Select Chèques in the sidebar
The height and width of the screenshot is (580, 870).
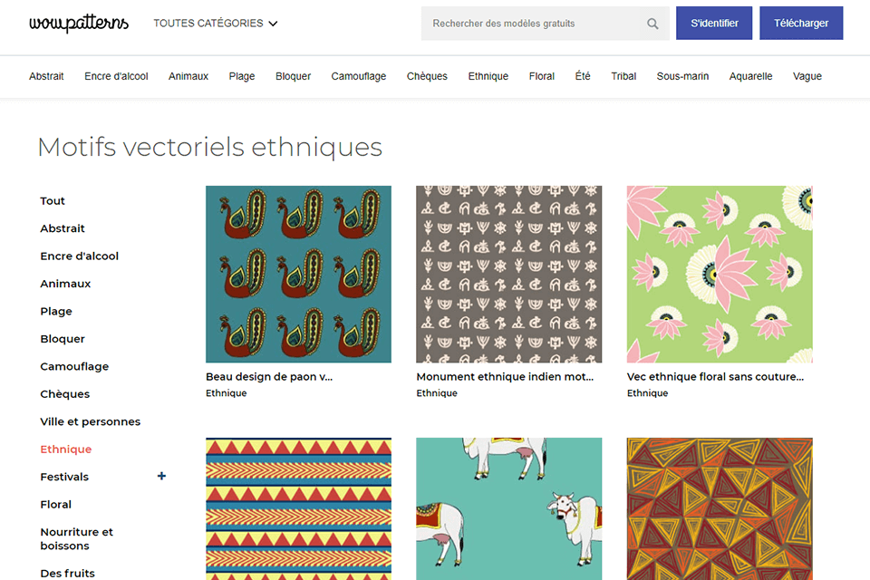tap(65, 394)
